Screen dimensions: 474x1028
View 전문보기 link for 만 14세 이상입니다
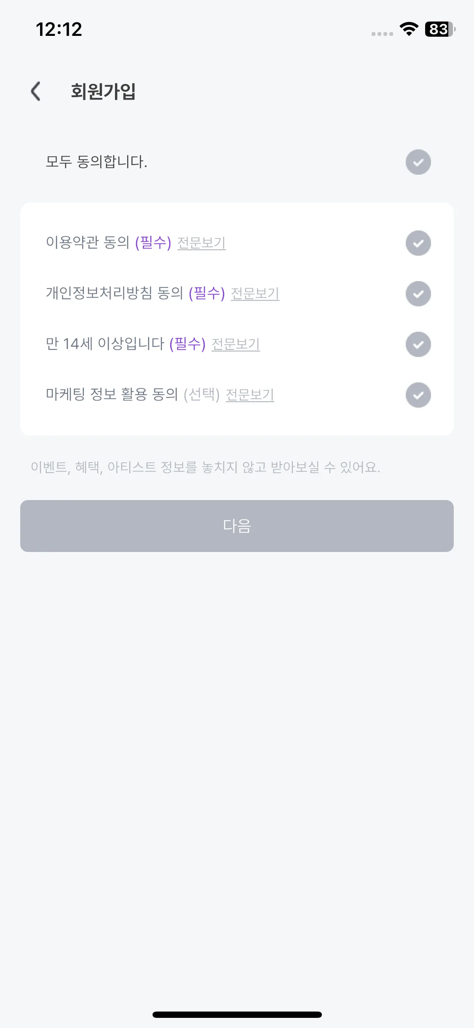click(236, 344)
